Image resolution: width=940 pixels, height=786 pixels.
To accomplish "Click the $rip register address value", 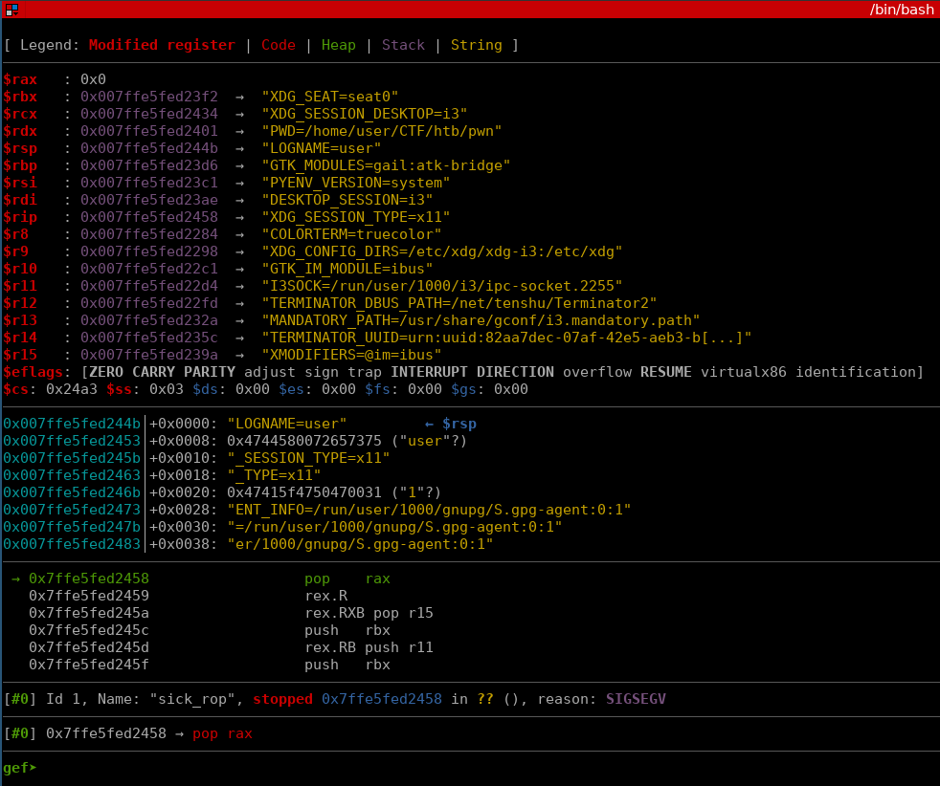I will (x=149, y=217).
